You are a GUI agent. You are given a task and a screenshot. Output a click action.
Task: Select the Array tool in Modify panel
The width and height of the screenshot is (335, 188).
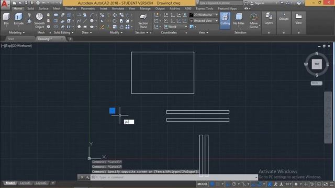click(x=128, y=27)
